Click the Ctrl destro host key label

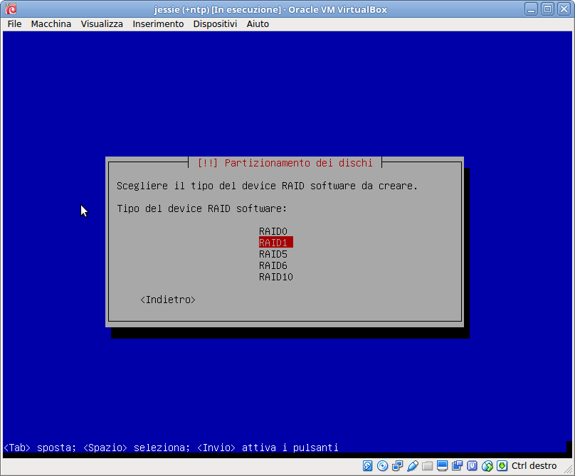[534, 466]
